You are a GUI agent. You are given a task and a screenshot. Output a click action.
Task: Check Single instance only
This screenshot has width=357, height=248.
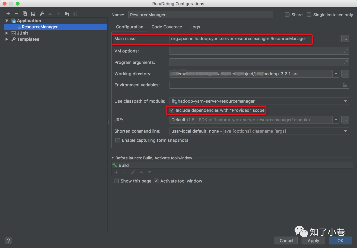pyautogui.click(x=309, y=15)
